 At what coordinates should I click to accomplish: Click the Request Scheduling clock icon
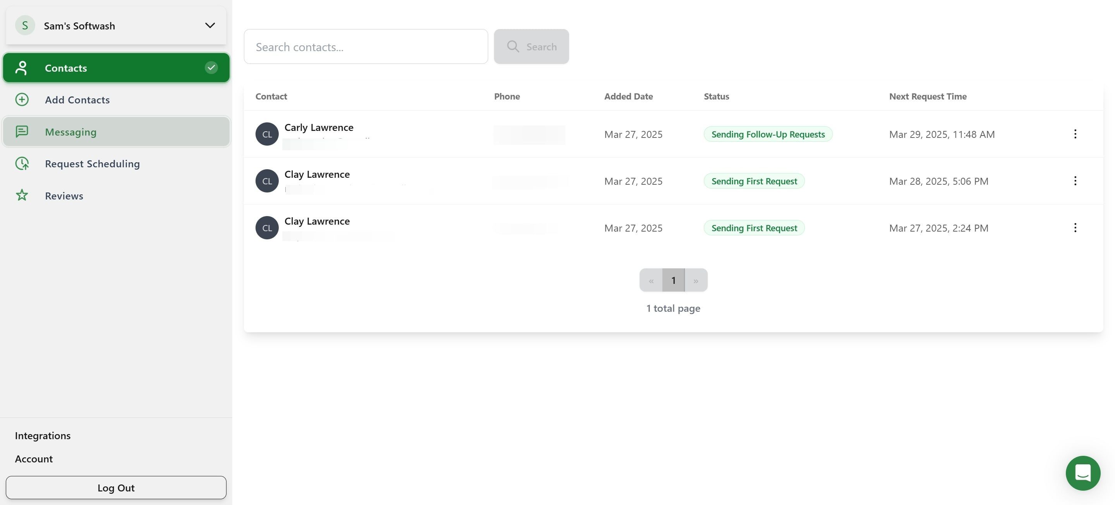coord(22,163)
